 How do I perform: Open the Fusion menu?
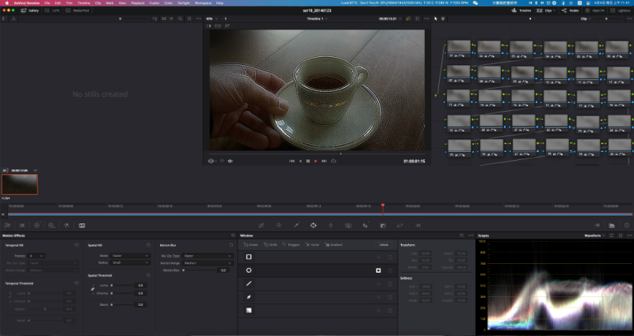154,3
